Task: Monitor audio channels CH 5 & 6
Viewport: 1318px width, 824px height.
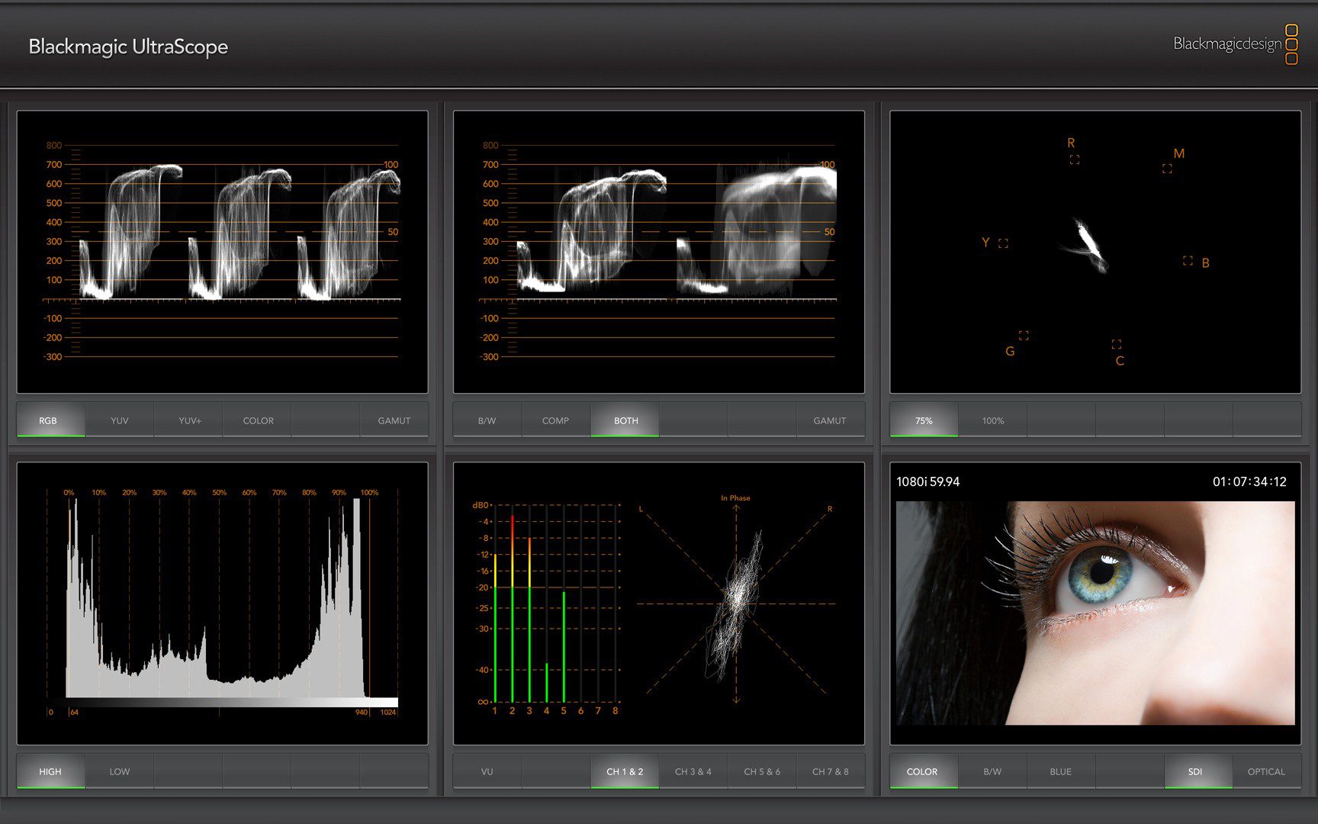Action: point(762,771)
